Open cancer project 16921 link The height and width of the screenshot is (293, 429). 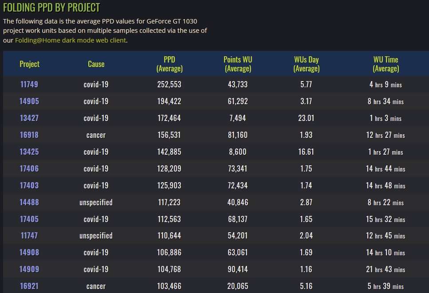coord(29,286)
